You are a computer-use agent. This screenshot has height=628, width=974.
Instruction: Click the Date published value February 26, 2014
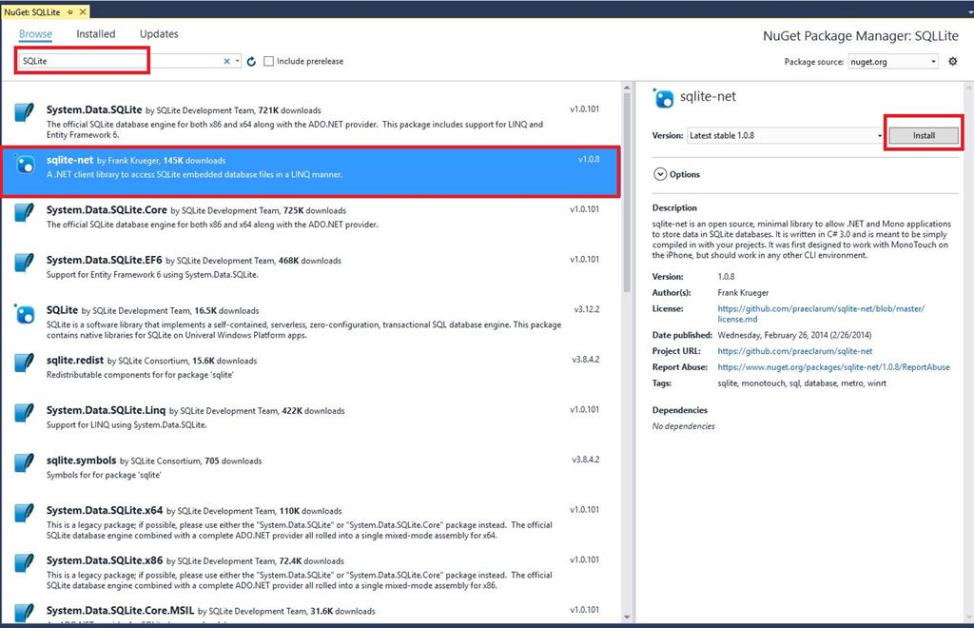coord(794,335)
